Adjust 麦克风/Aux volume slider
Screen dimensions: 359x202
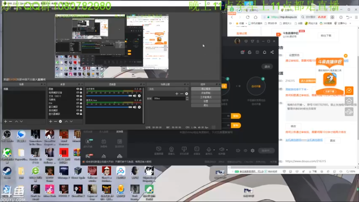click(x=109, y=107)
